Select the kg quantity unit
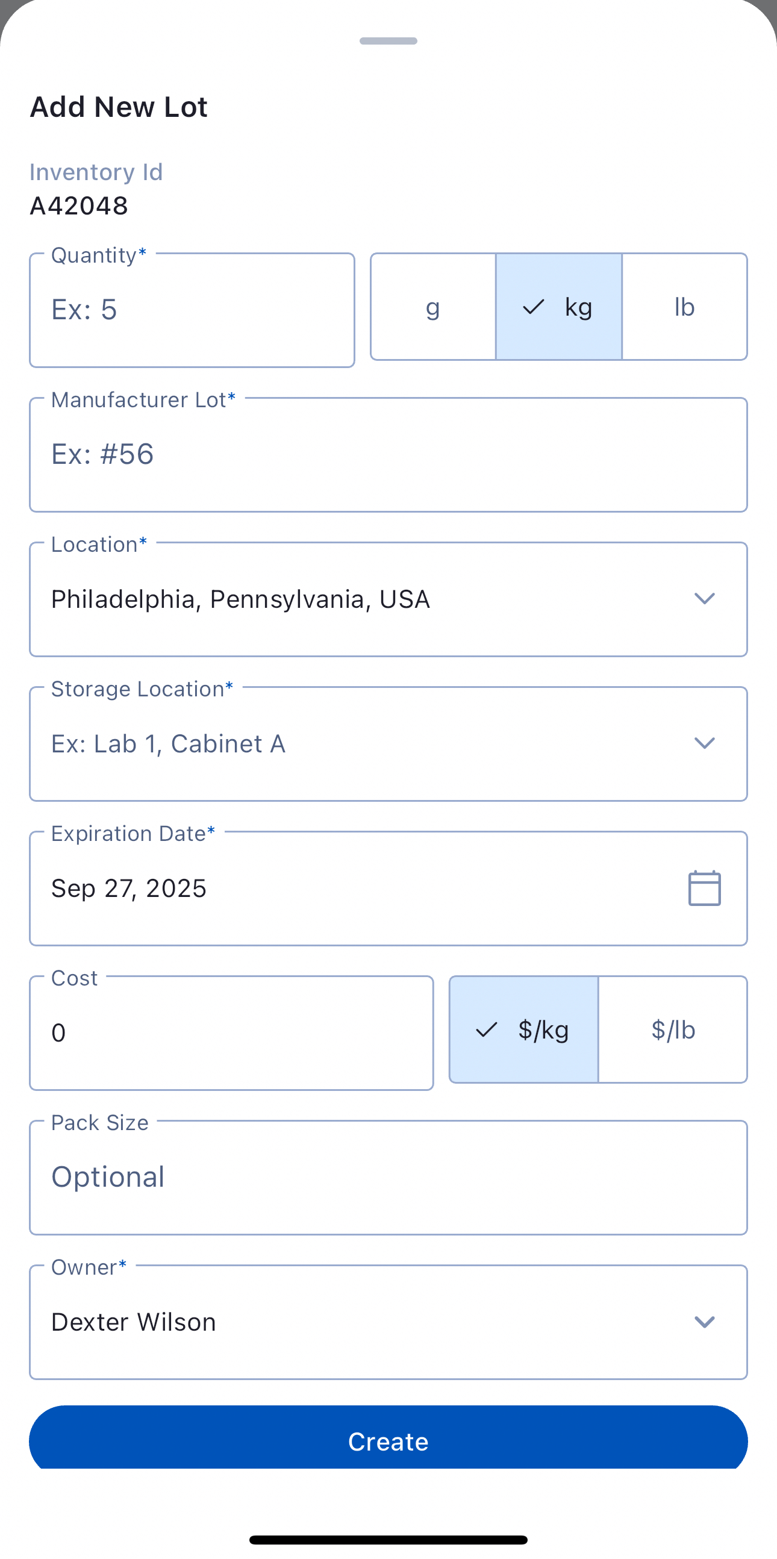The image size is (777, 1559). pyautogui.click(x=558, y=307)
